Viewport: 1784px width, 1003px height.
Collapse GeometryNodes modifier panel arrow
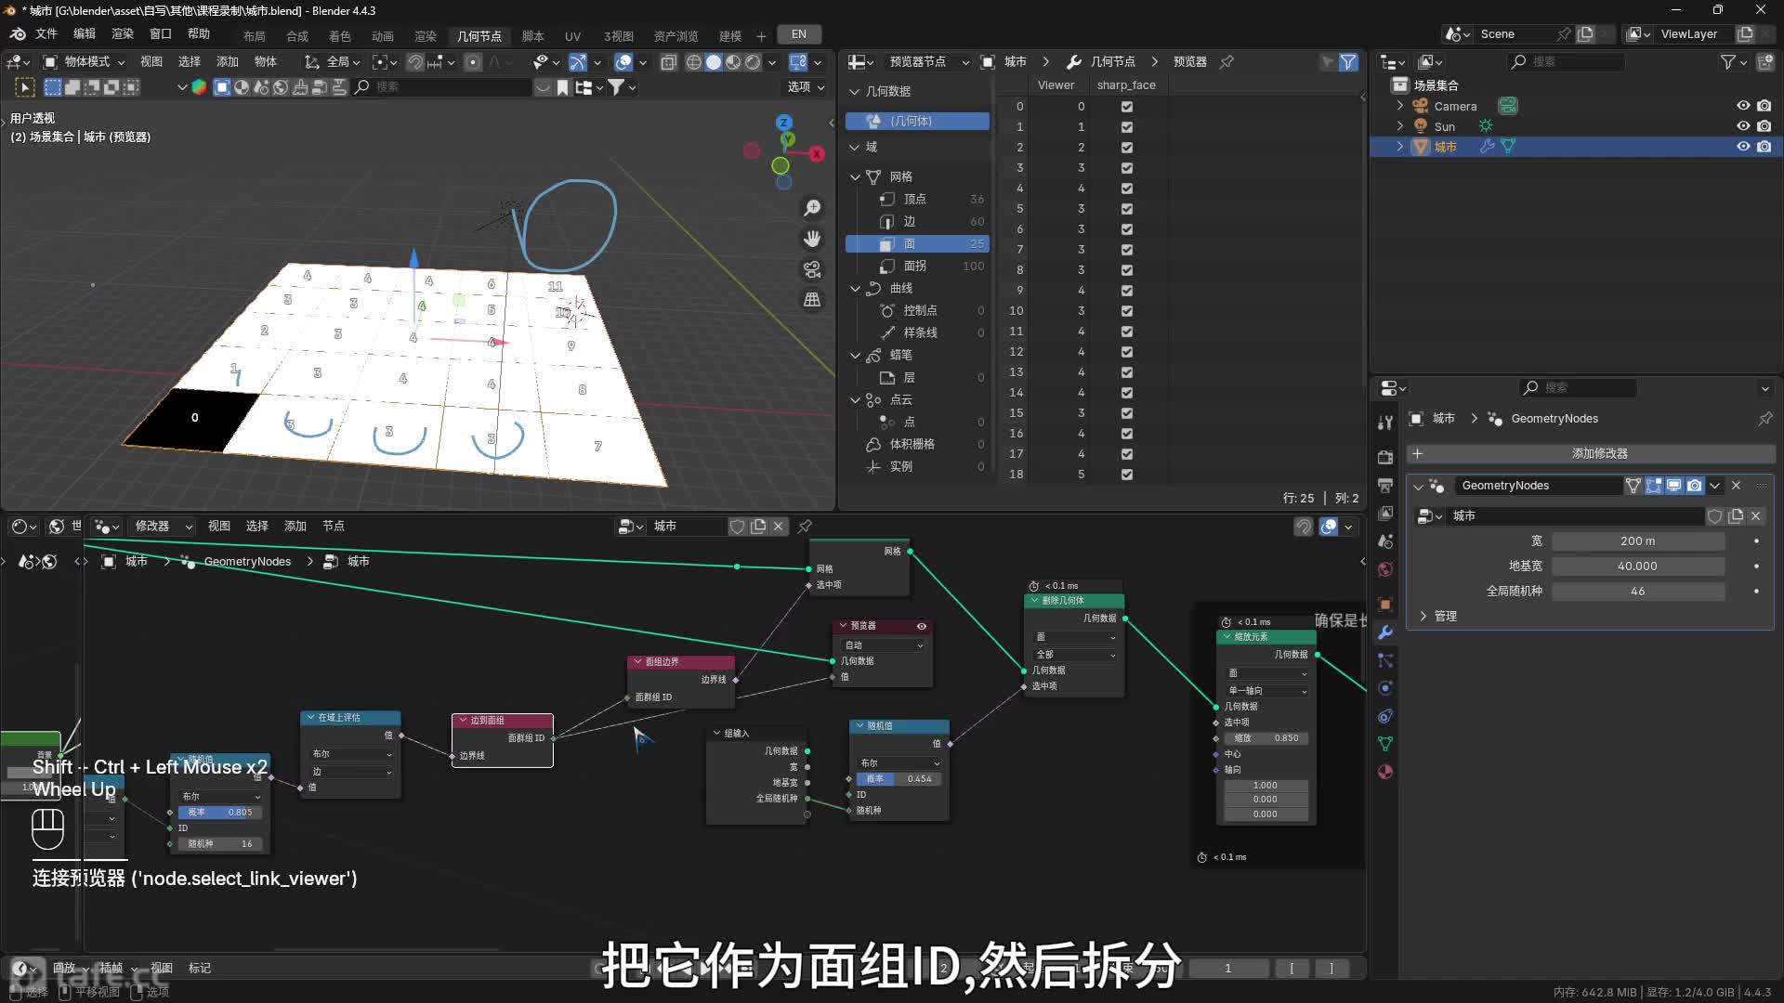(1418, 486)
